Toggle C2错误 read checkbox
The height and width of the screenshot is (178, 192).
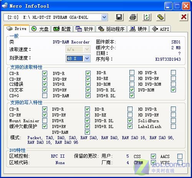(x=45, y=84)
